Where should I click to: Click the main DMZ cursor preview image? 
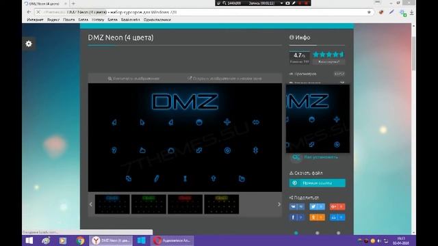[x=185, y=137]
